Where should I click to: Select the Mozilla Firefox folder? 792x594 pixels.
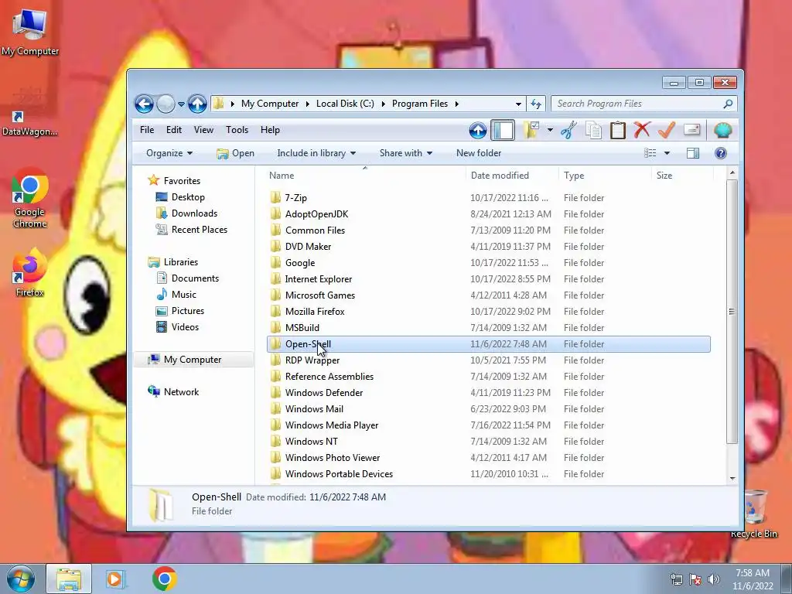click(489, 312)
